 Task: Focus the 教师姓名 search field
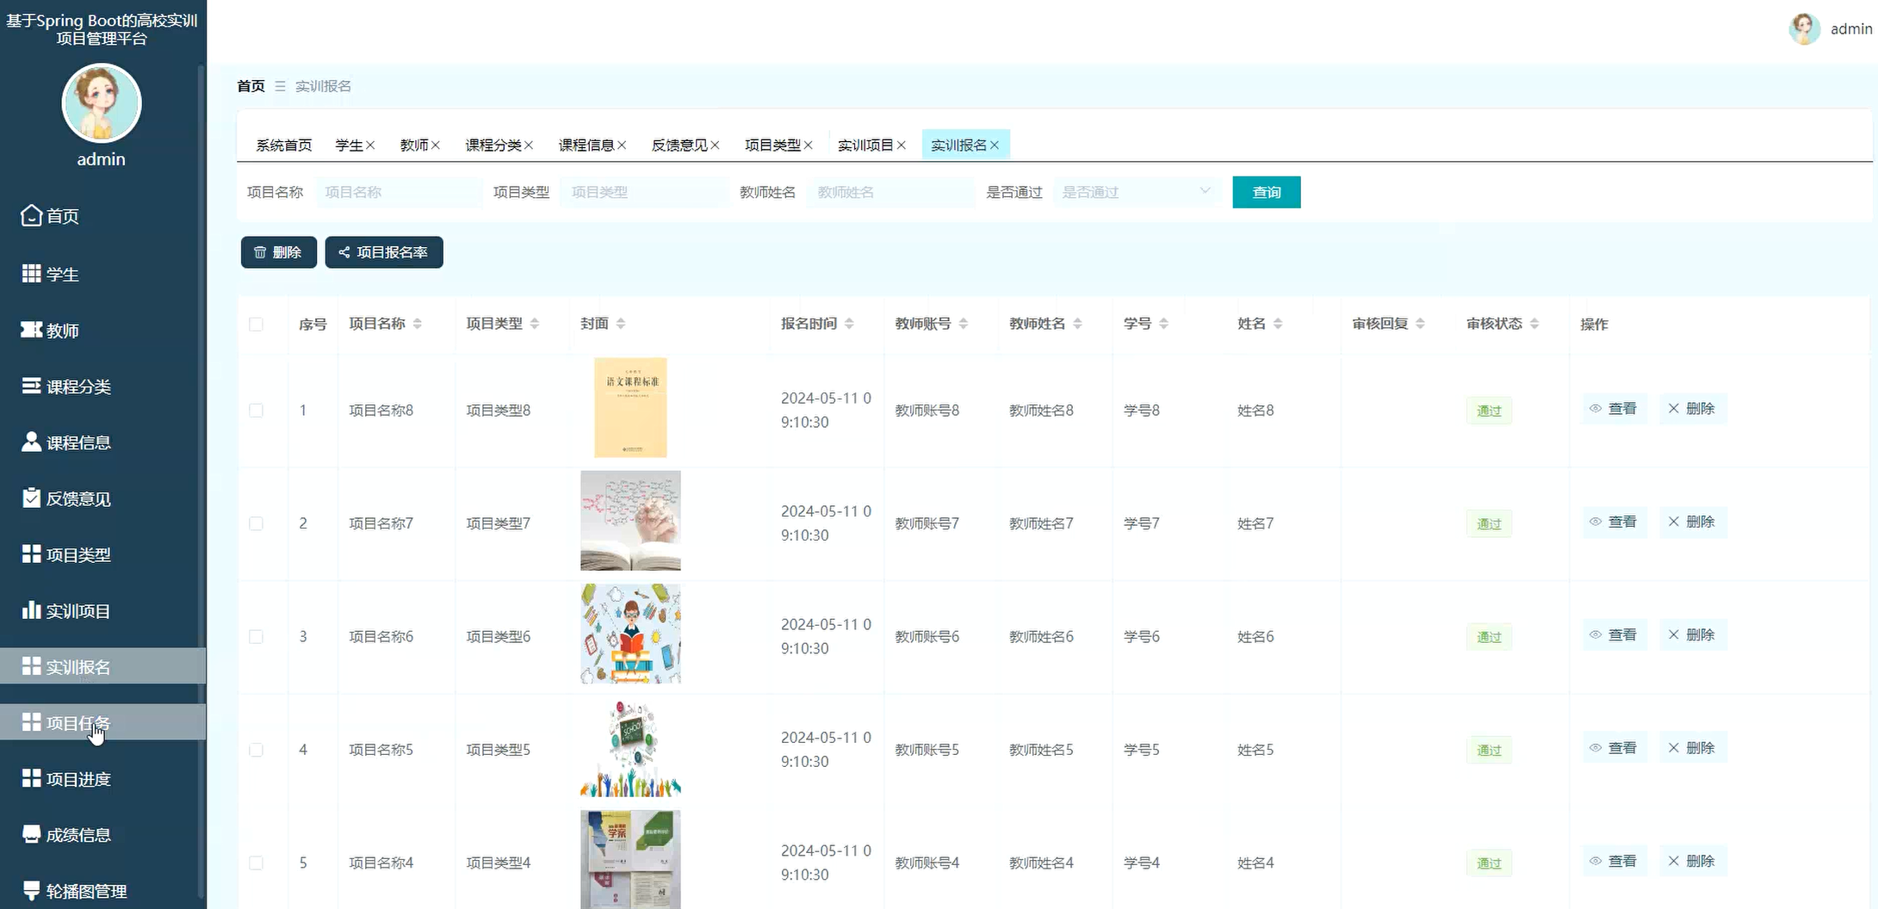(890, 192)
